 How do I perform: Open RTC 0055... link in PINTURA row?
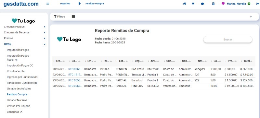point(75,86)
